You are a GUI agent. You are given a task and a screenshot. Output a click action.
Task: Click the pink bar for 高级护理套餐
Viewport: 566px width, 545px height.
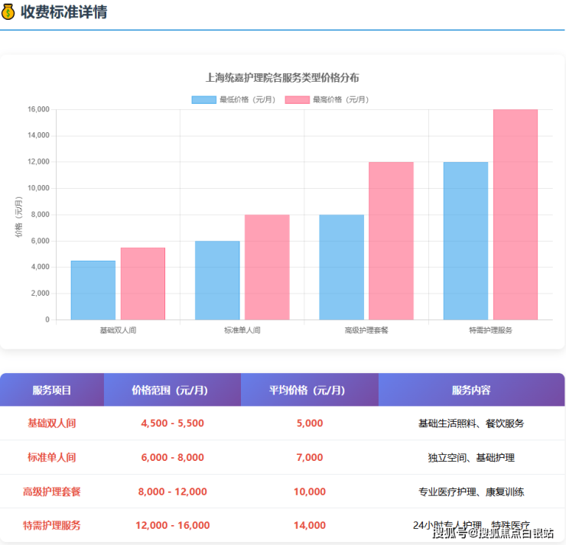(391, 241)
